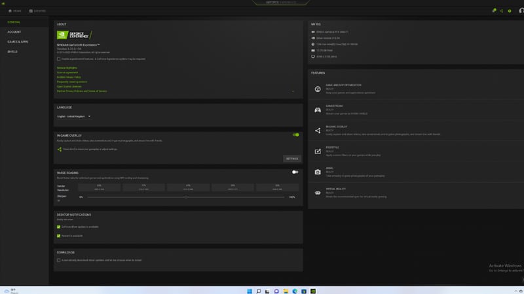Viewport: 524px width, 294px height.
Task: Adjust the Sharpen slider handle
Action: (186, 197)
